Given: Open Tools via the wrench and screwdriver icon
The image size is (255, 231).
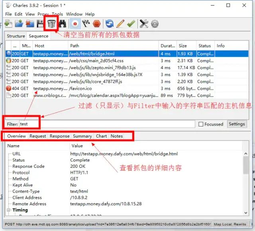Looking at the screenshot, I should [144, 24].
